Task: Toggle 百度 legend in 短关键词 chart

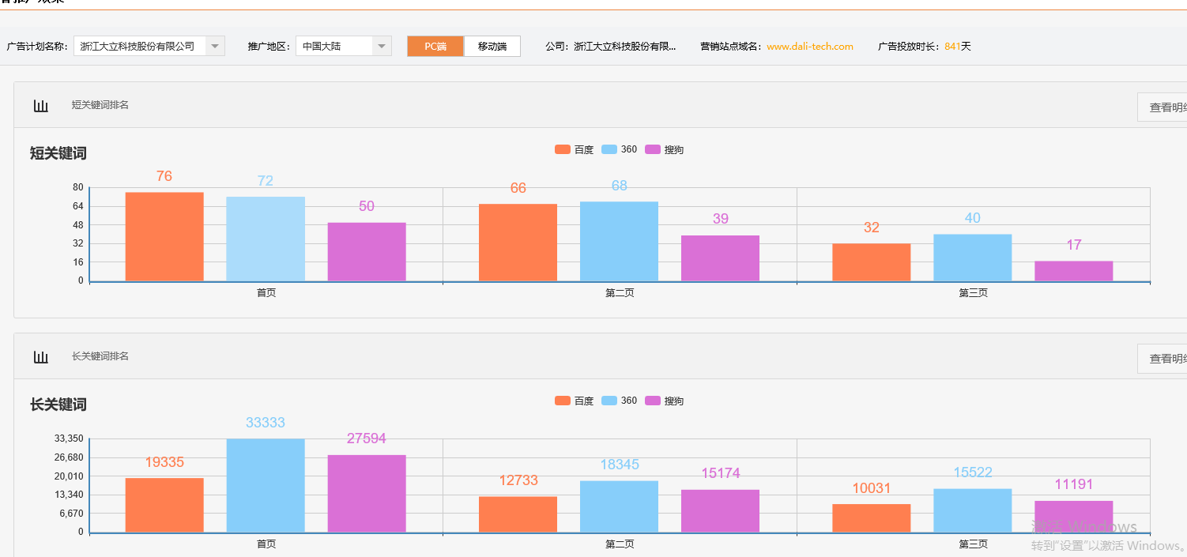Action: click(575, 150)
